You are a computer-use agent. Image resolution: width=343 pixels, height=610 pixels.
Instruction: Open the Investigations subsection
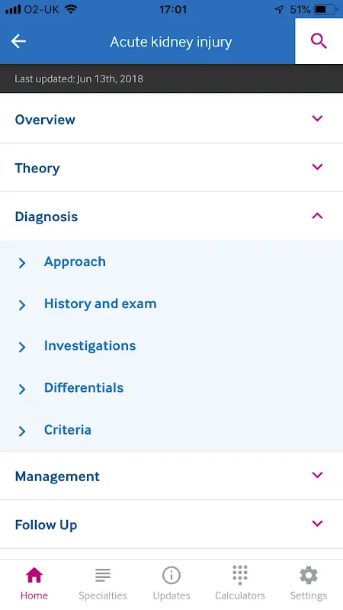tap(171, 346)
